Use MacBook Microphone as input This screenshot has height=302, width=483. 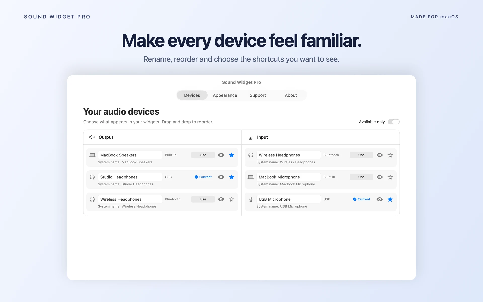(x=361, y=177)
